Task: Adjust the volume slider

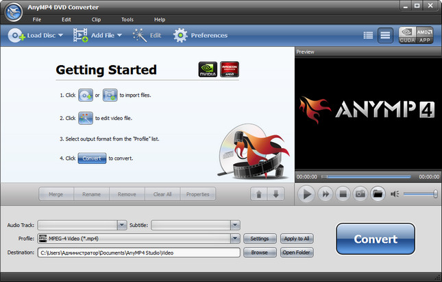Action: 421,194
